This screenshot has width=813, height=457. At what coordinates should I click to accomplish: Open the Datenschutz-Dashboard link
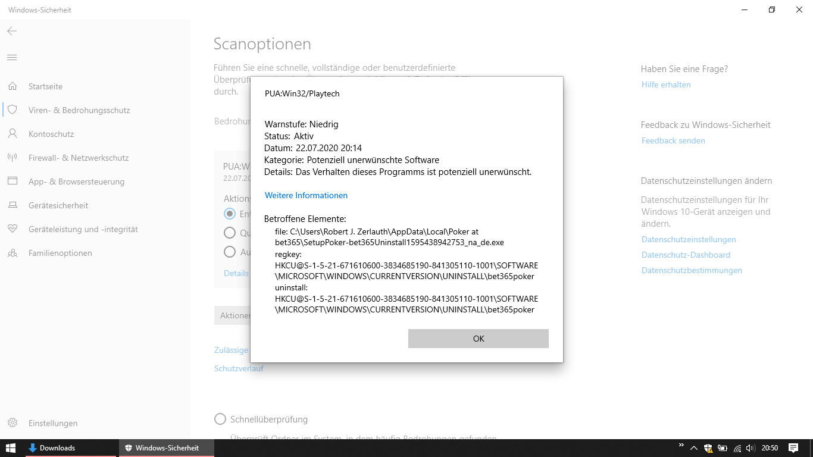pos(686,255)
